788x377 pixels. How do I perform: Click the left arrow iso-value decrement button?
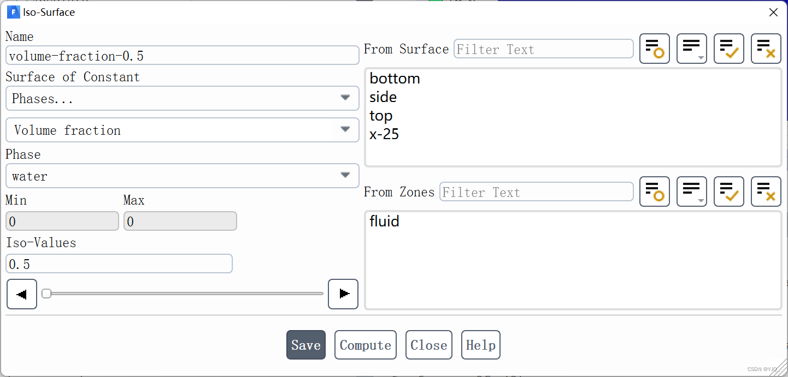pyautogui.click(x=22, y=294)
